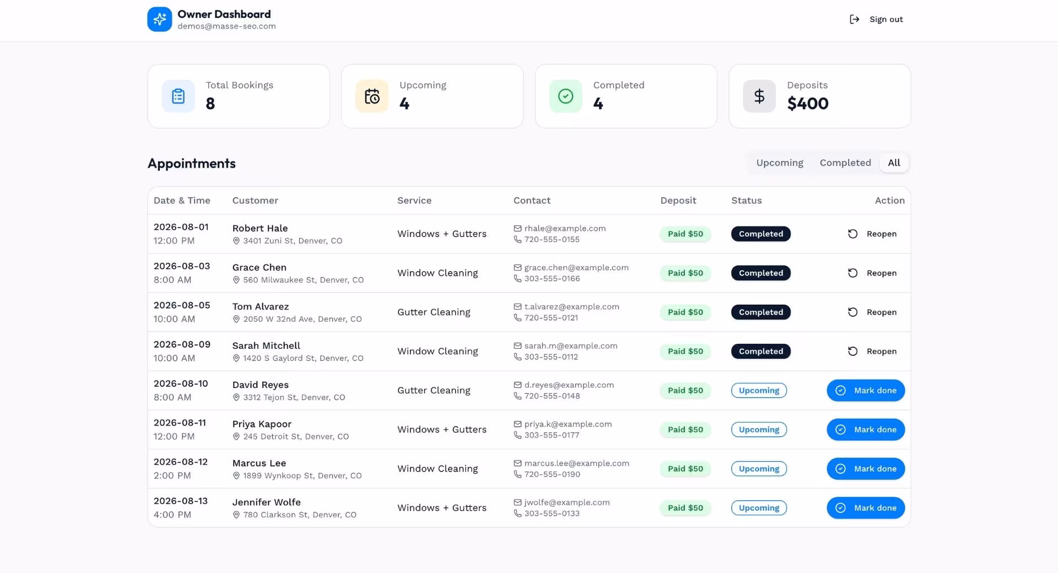Click the Completed checkmark circle icon
Screen dimensions: 1058x573
tap(566, 96)
